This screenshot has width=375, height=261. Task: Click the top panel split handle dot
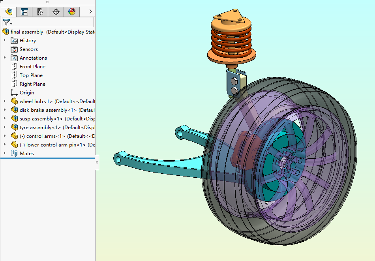point(47,2)
